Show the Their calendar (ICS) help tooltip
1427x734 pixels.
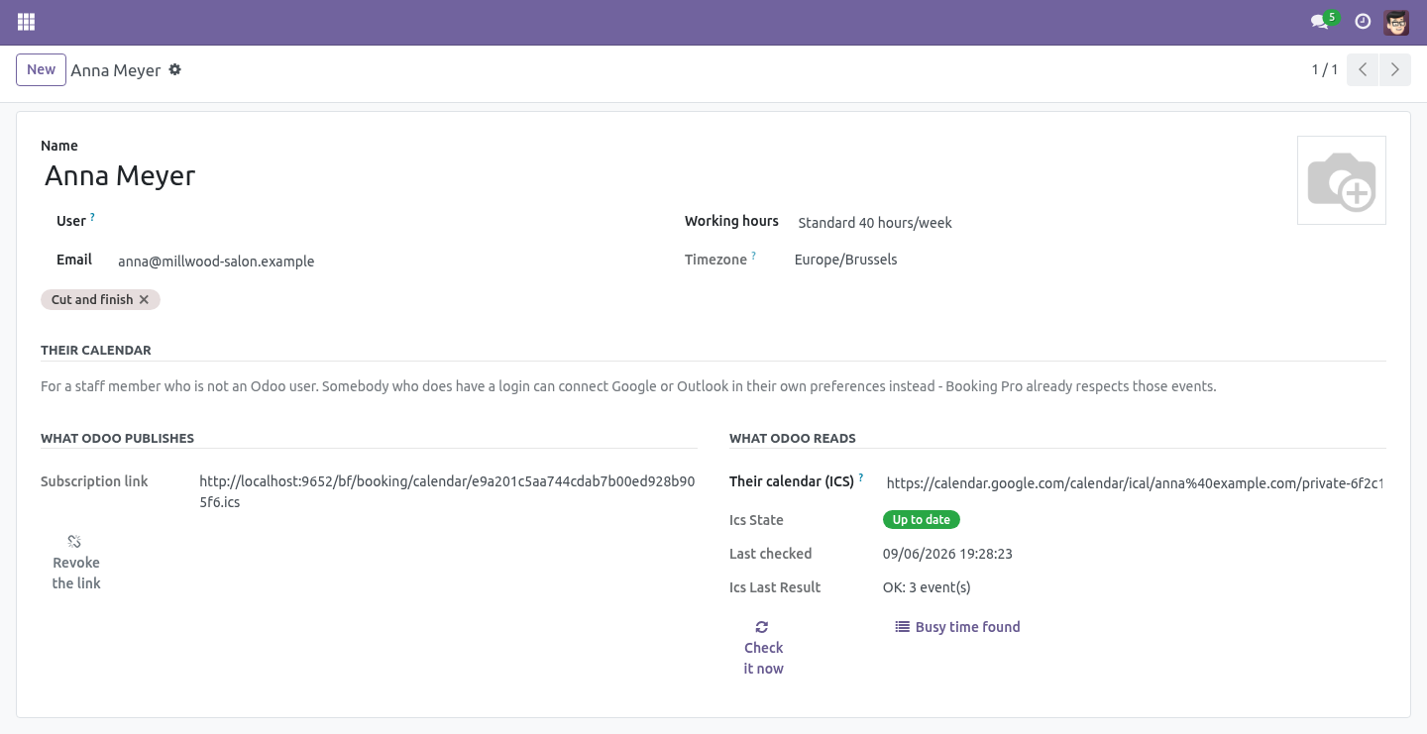click(861, 477)
